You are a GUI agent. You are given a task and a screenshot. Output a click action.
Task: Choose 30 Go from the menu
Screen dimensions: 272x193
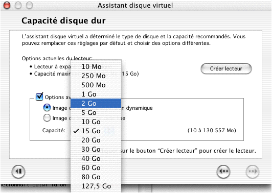(96, 149)
